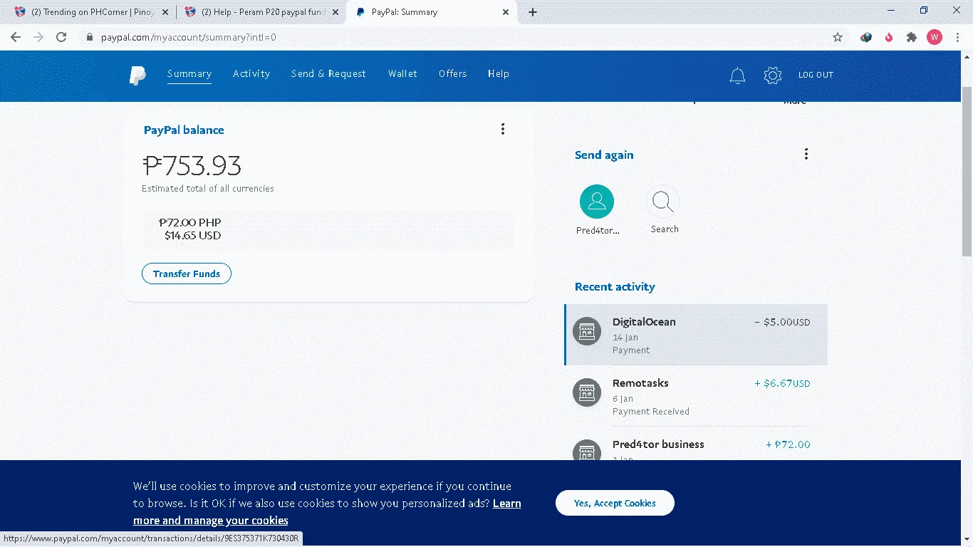Click the Send again heading
Viewport: 973px width, 547px height.
point(604,155)
